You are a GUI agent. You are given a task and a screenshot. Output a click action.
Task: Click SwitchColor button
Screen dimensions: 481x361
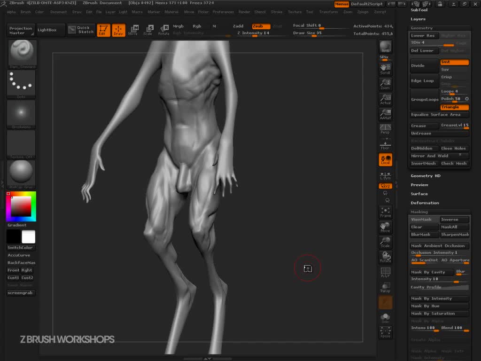pos(20,248)
